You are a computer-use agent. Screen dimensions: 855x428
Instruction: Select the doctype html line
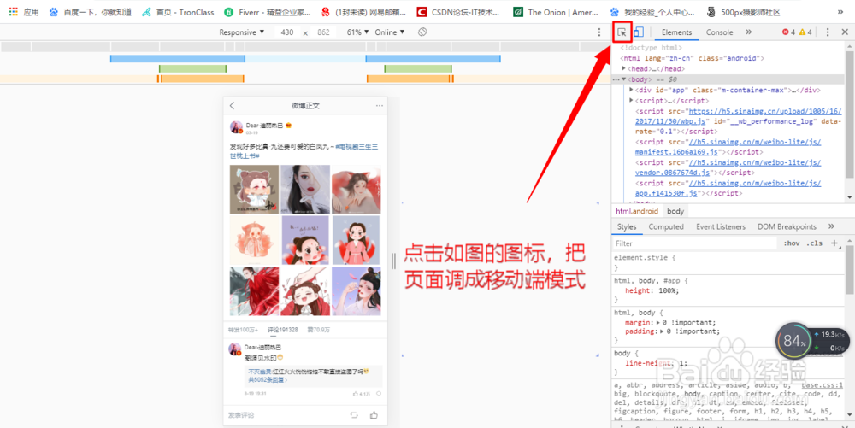(x=651, y=48)
